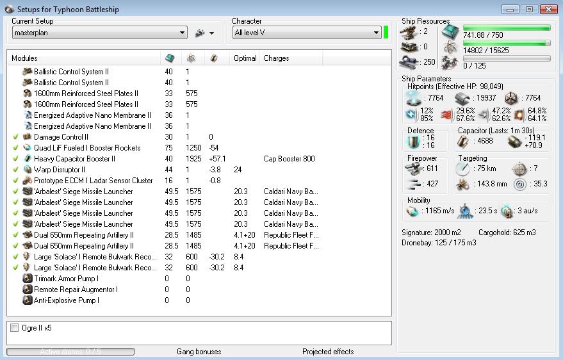Click the CPU column header icon
Screen dimensions: 563x360
170,58
